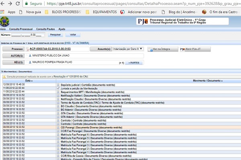The height and width of the screenshot is (160, 241).
Task: Select the Matricula Faz Porangai 3 row text
Action: coord(99,145)
